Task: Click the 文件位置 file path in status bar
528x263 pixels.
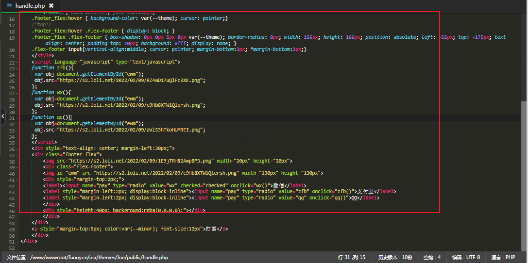Action: pos(87,257)
